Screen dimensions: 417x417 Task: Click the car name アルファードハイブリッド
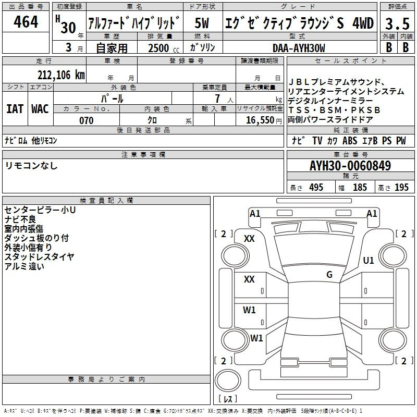pos(134,23)
